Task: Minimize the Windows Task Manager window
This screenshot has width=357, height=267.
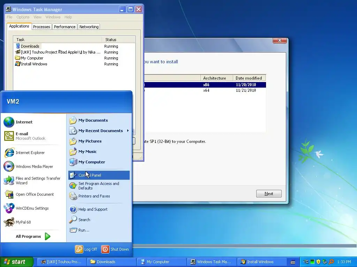Action: (x=122, y=9)
